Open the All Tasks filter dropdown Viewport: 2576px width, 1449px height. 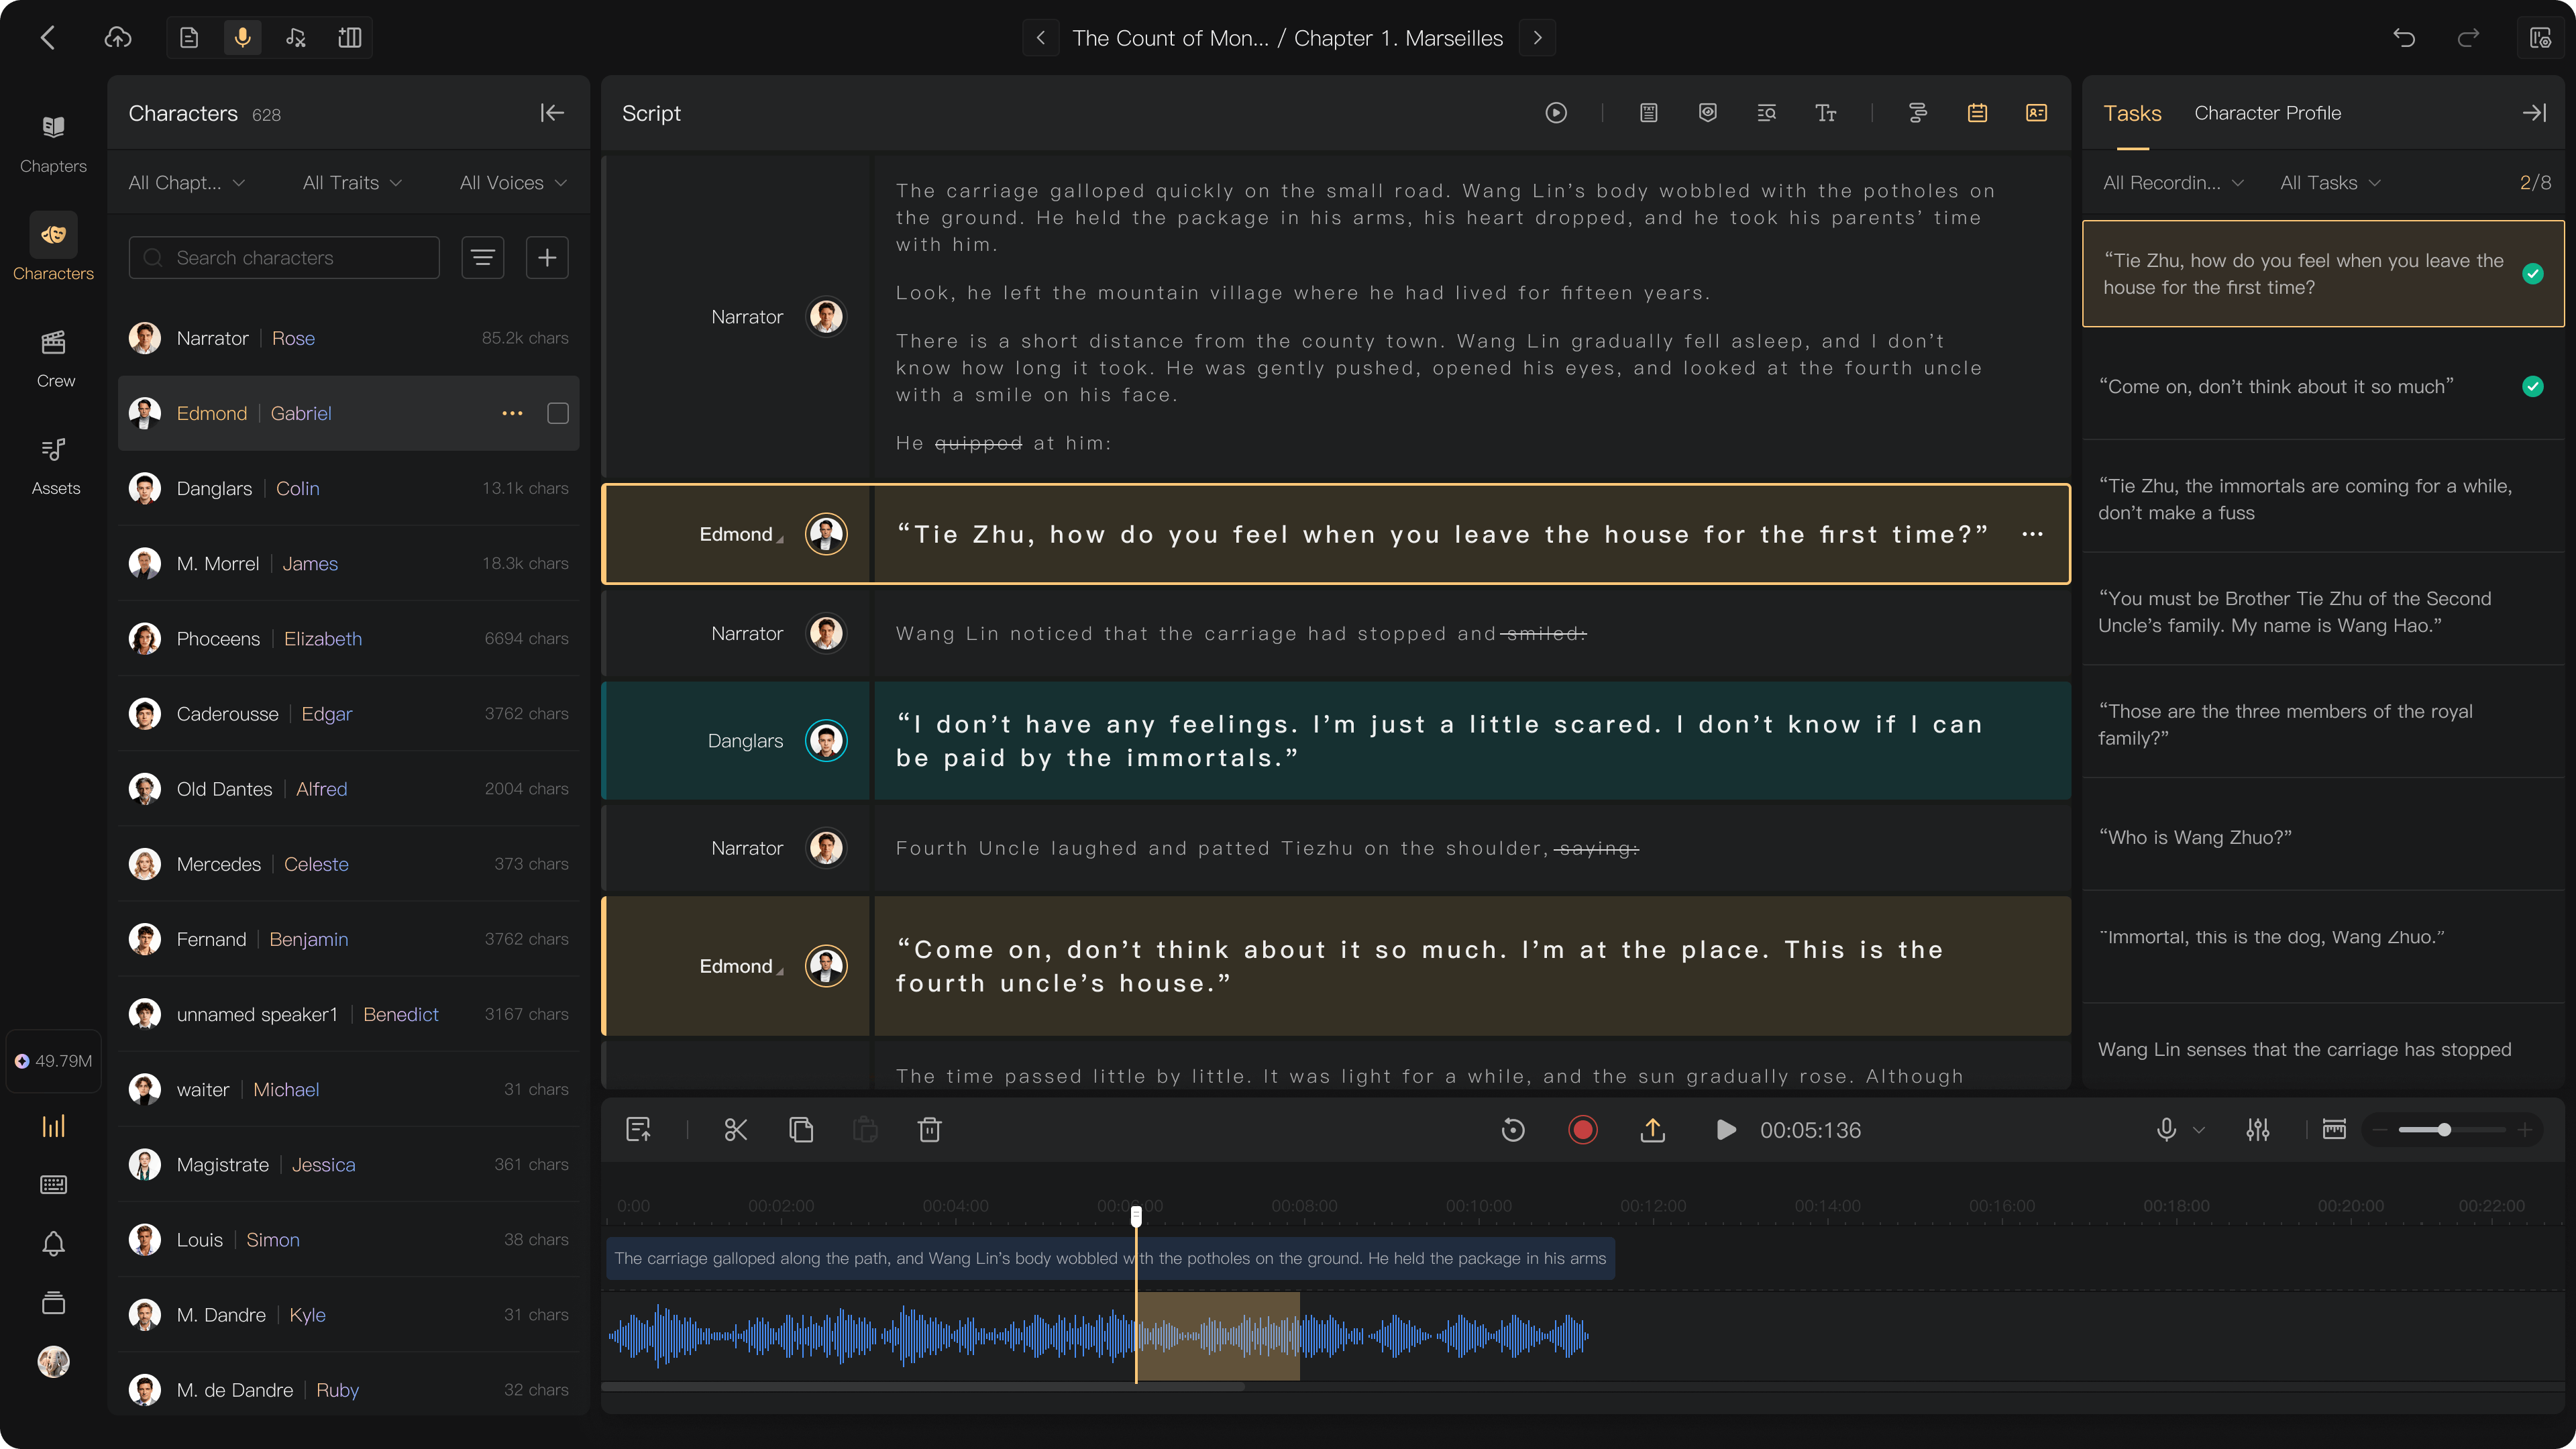[x=2330, y=183]
